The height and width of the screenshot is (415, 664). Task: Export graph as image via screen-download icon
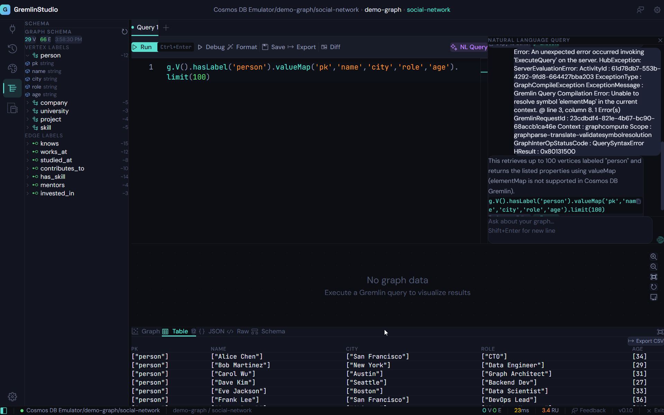pos(654,297)
